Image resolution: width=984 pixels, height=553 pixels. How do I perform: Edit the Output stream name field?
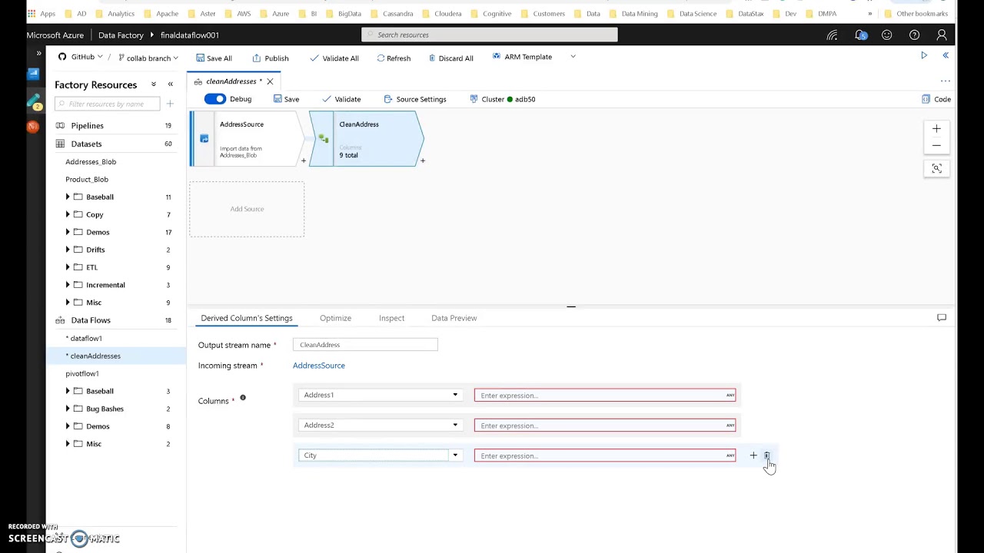tap(365, 345)
